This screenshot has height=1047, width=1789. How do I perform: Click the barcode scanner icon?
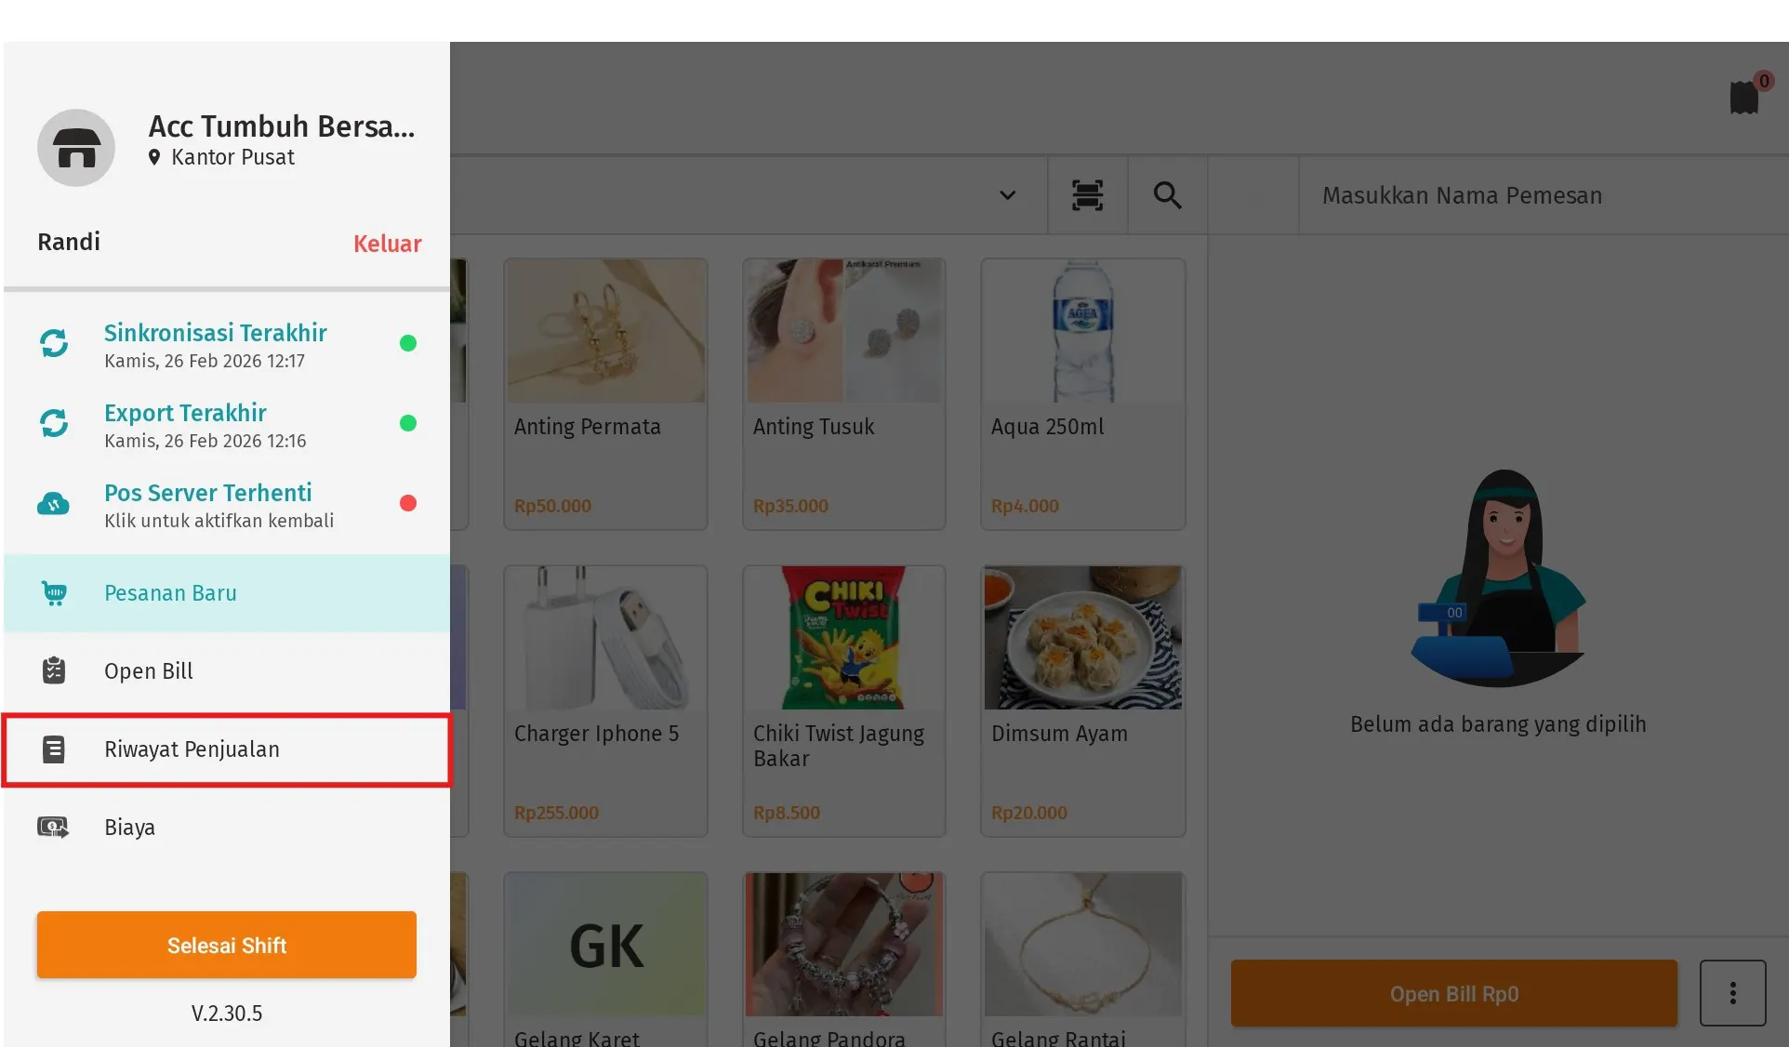[x=1087, y=195]
